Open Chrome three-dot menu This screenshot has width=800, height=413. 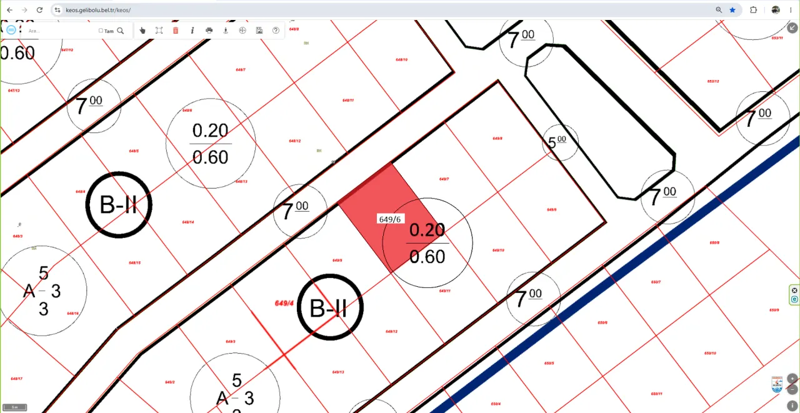coord(791,10)
